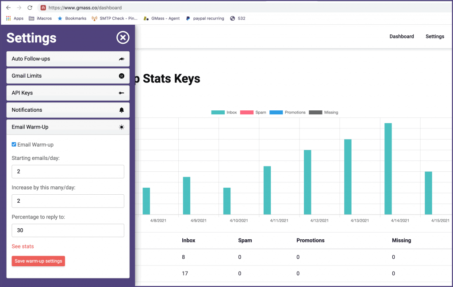
Task: Go forward with browser forward arrow
Action: 19,8
